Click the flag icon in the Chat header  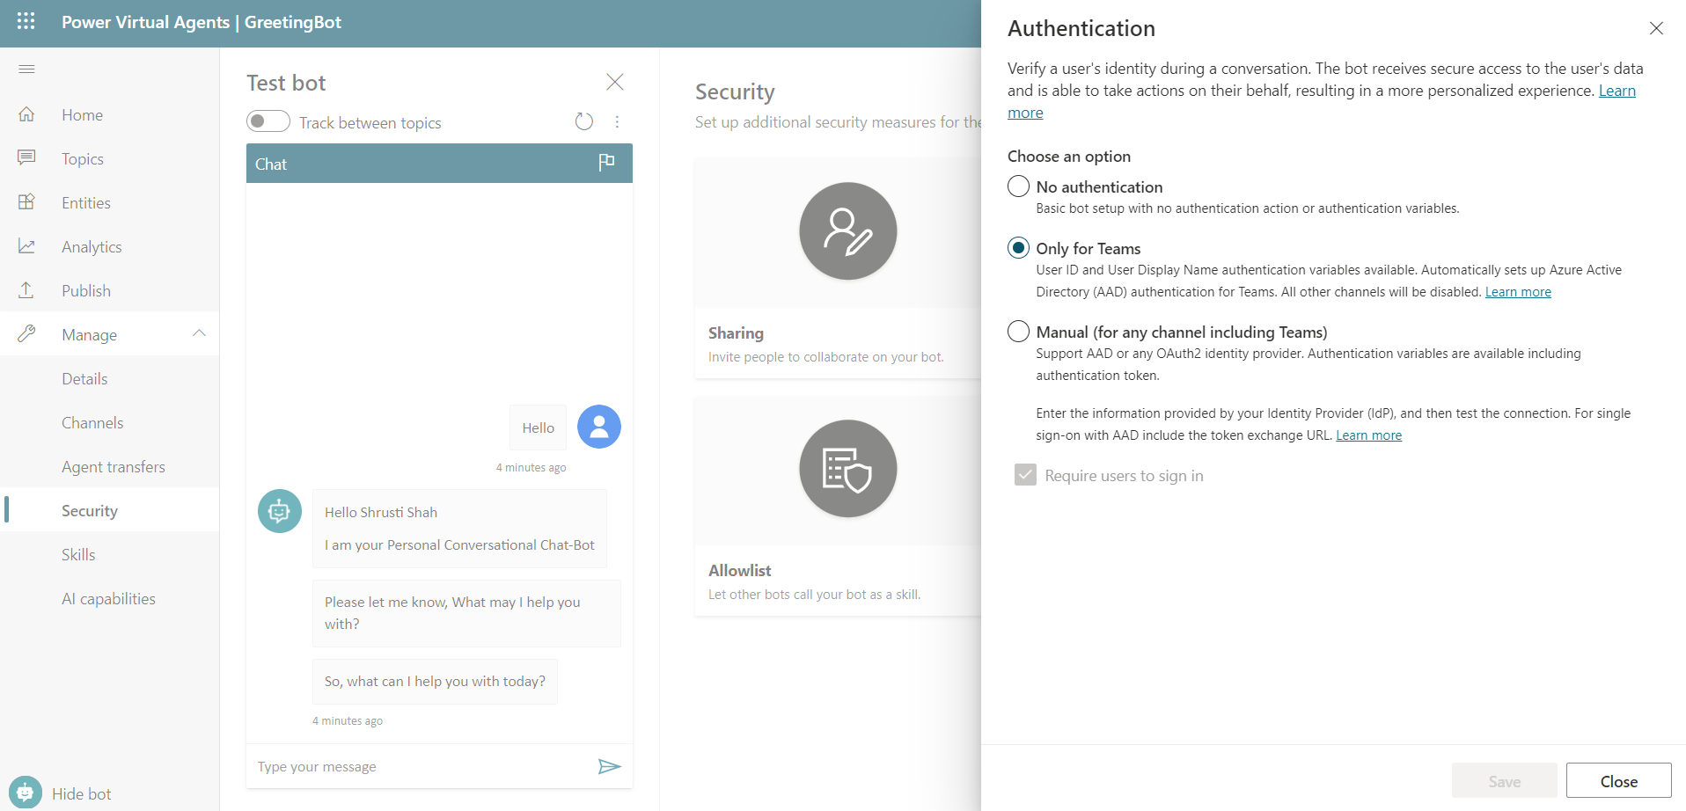pyautogui.click(x=606, y=163)
